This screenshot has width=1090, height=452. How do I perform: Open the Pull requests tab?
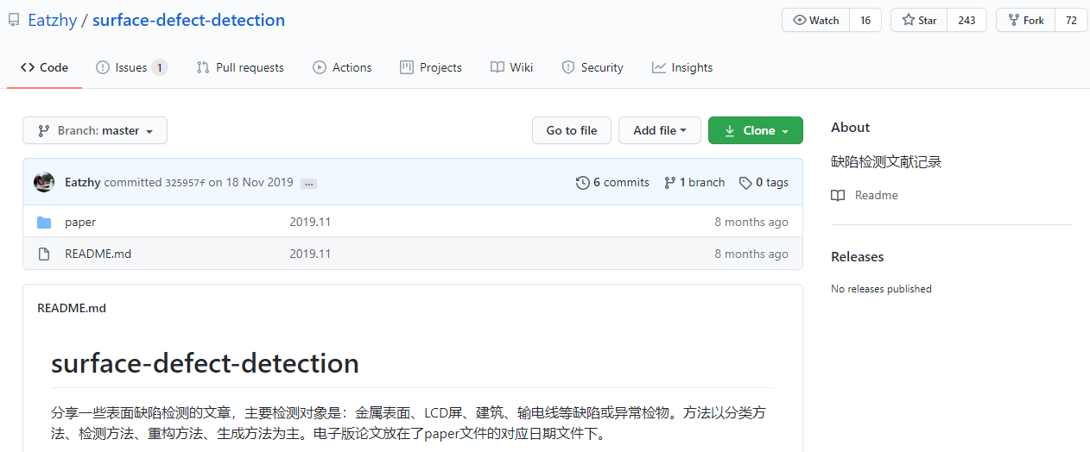(x=240, y=67)
